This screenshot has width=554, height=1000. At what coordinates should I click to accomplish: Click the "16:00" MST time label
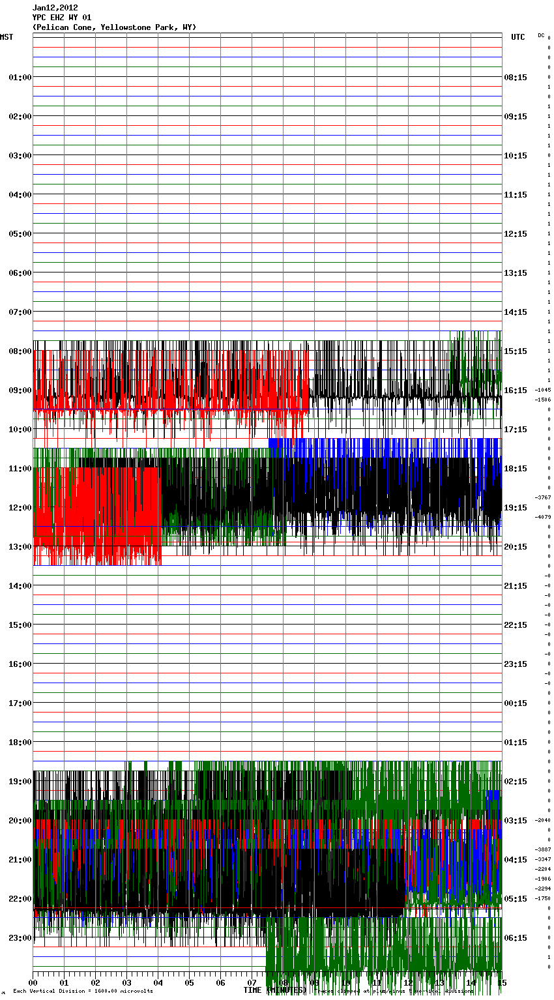(x=20, y=664)
